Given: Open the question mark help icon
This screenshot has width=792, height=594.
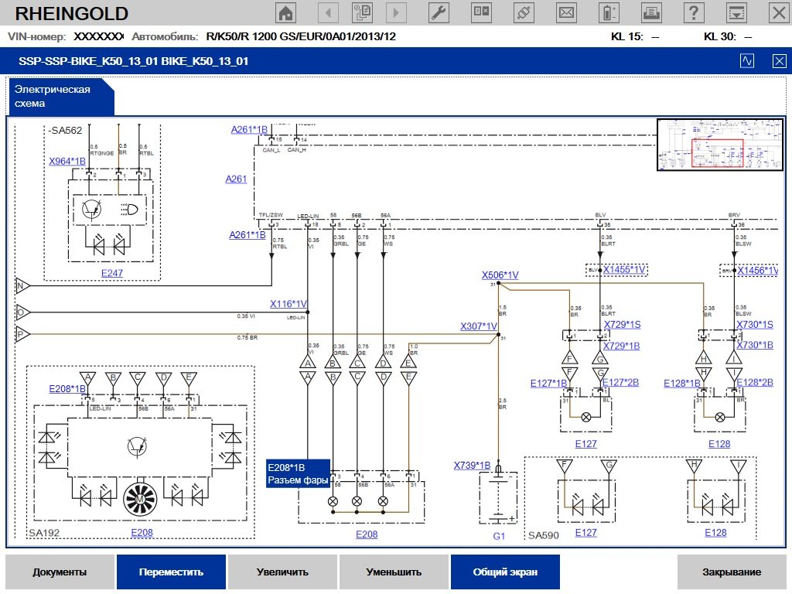Looking at the screenshot, I should coord(695,12).
